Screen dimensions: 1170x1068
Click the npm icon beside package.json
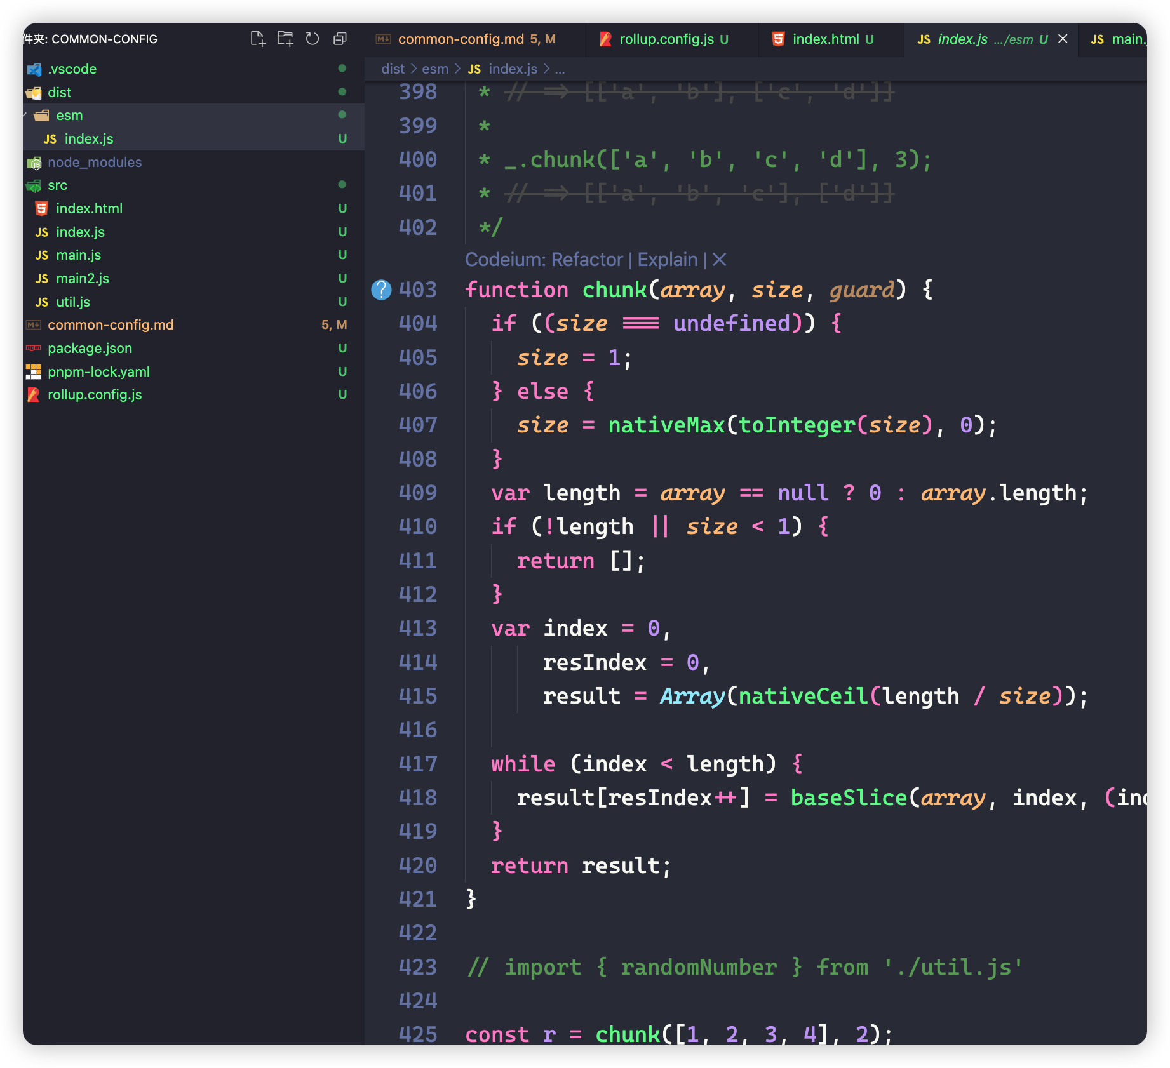(34, 348)
